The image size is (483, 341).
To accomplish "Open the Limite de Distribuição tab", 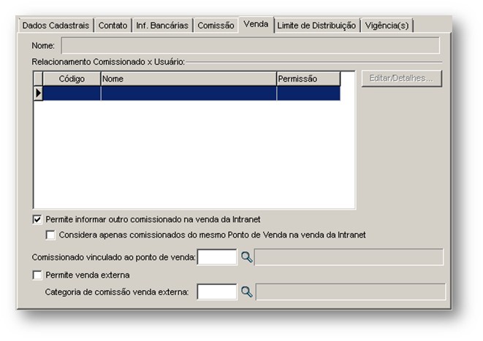I will (316, 26).
